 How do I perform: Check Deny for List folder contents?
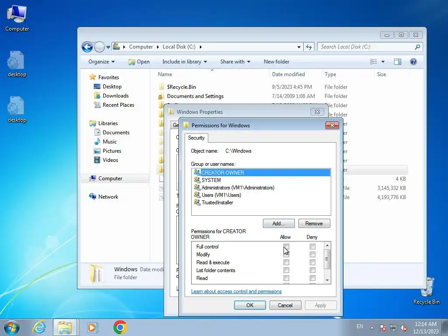pos(312,270)
